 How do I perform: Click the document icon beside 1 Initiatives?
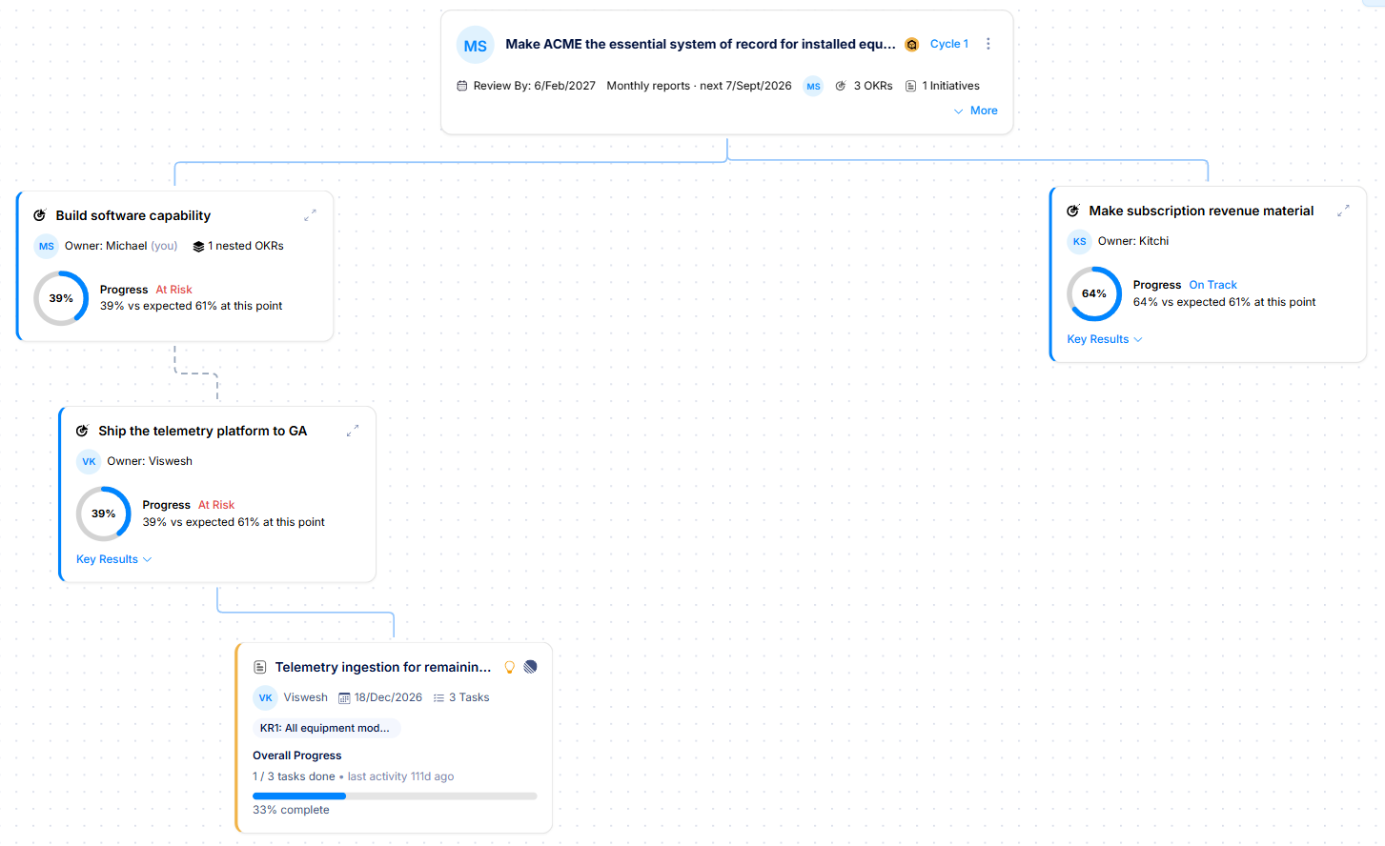(x=911, y=86)
